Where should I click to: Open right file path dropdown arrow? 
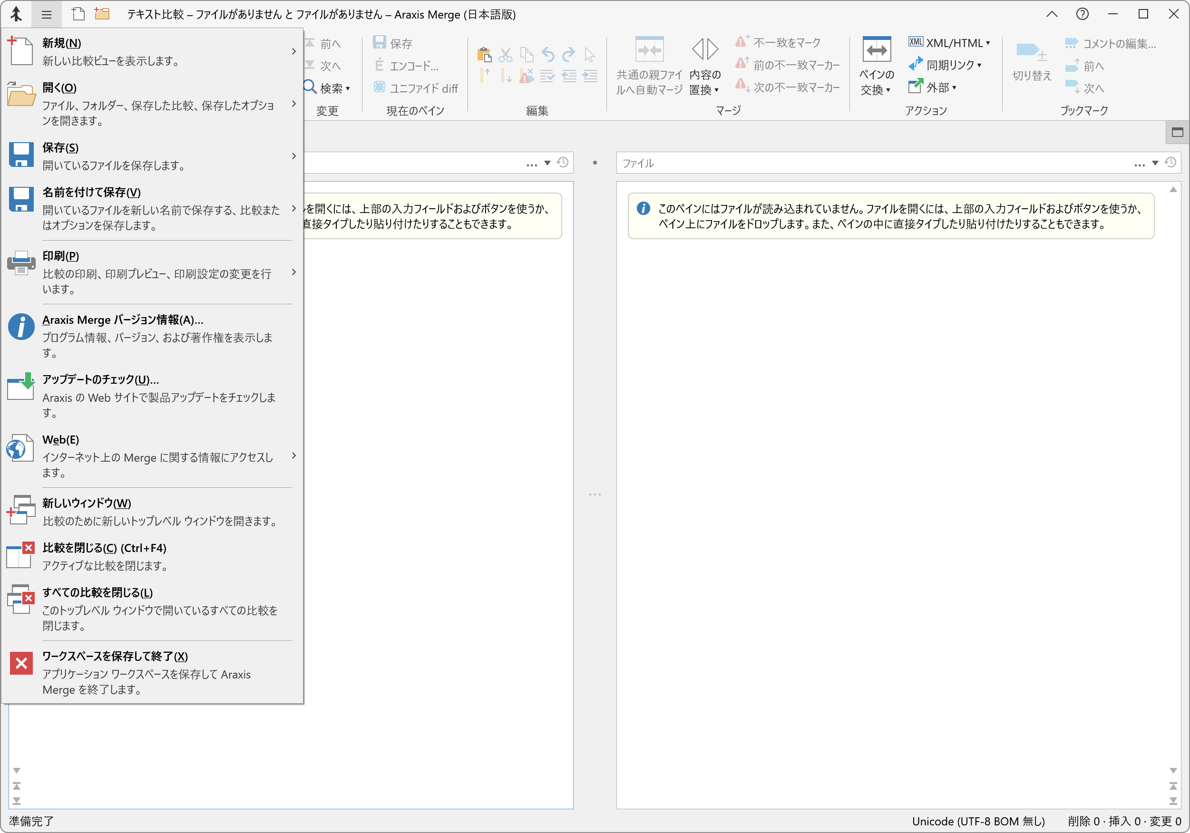coord(1155,163)
